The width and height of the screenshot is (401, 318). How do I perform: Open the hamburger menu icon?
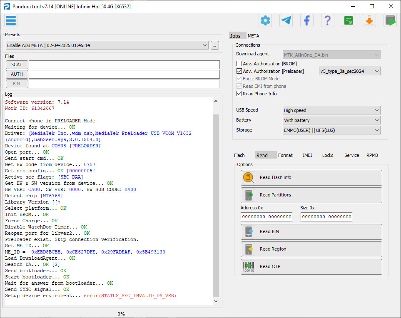[x=11, y=20]
